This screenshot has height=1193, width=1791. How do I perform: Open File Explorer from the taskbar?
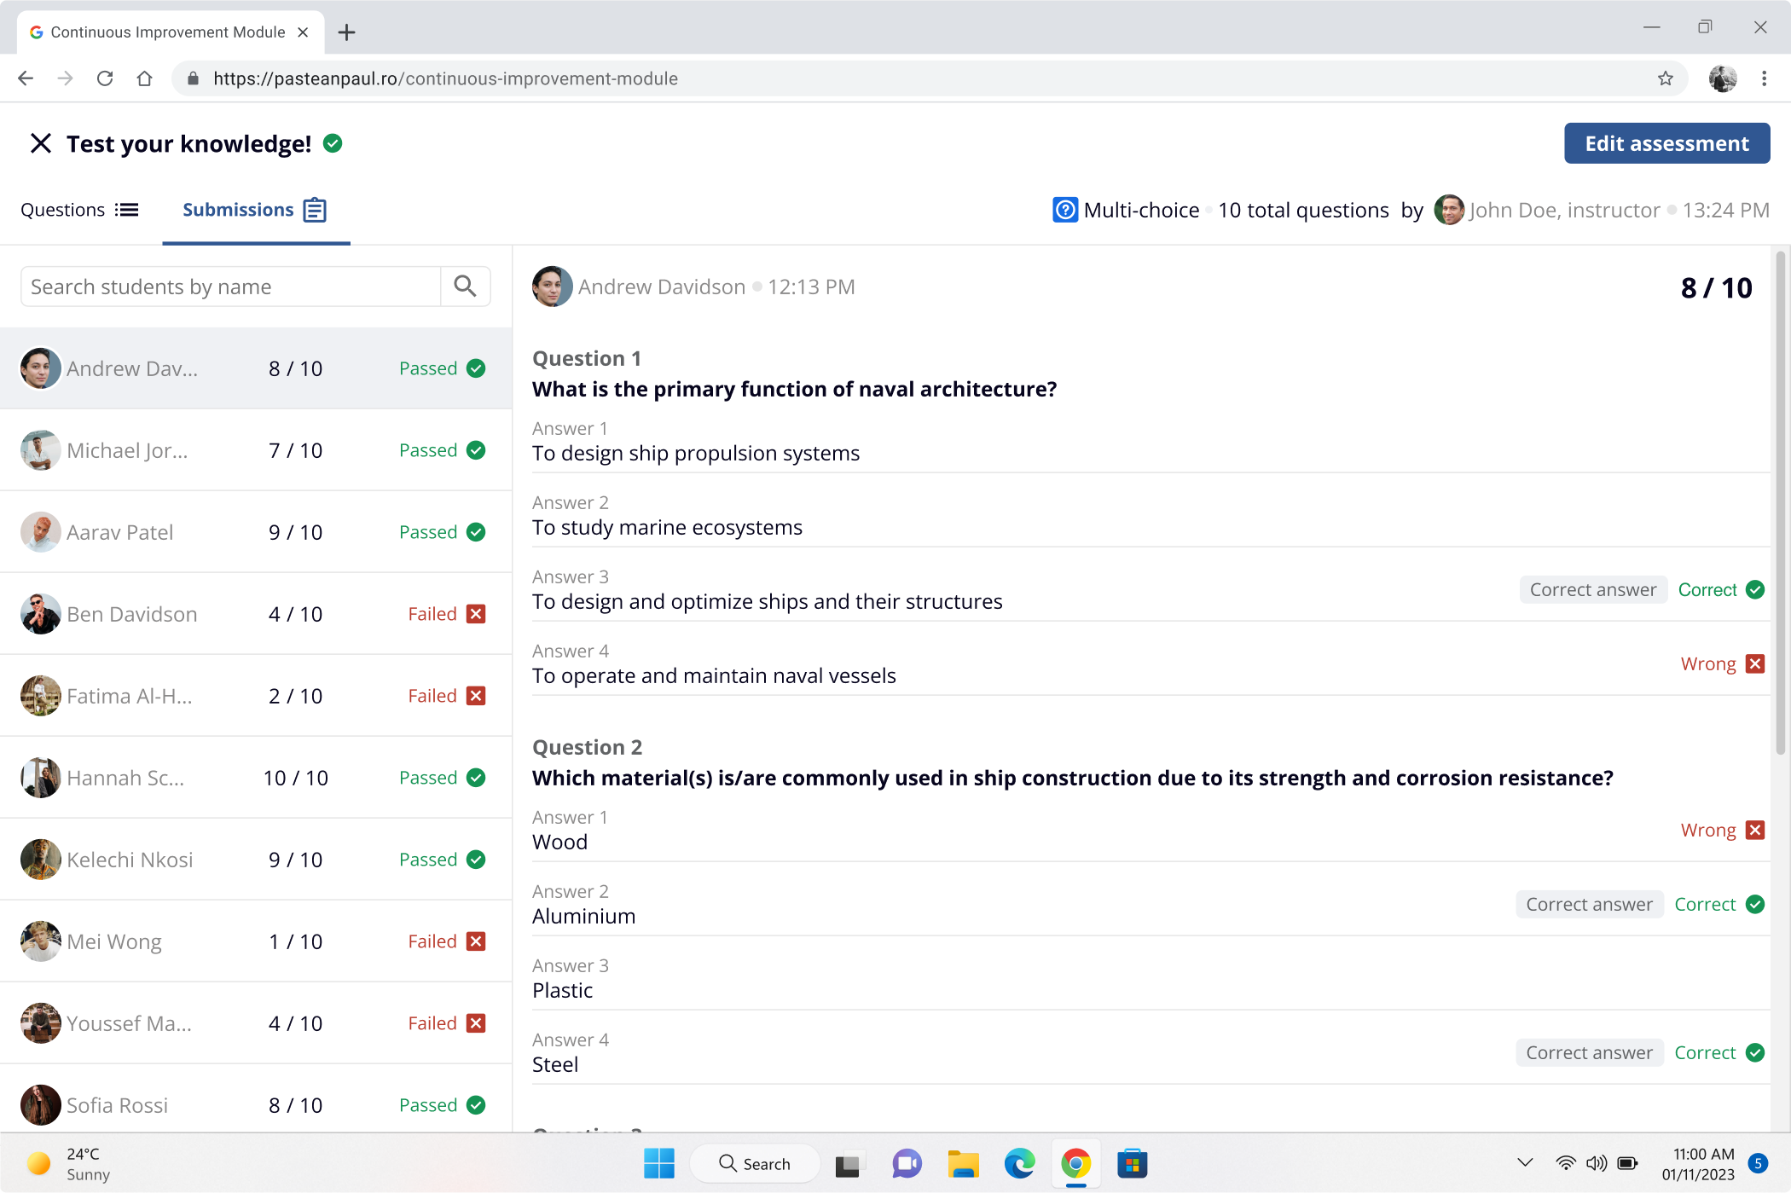click(963, 1163)
